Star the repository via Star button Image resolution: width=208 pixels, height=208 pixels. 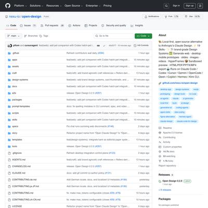pyautogui.click(x=192, y=17)
